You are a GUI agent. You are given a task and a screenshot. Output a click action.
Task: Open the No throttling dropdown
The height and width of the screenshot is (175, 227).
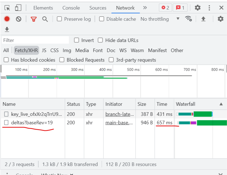pyautogui.click(x=154, y=19)
